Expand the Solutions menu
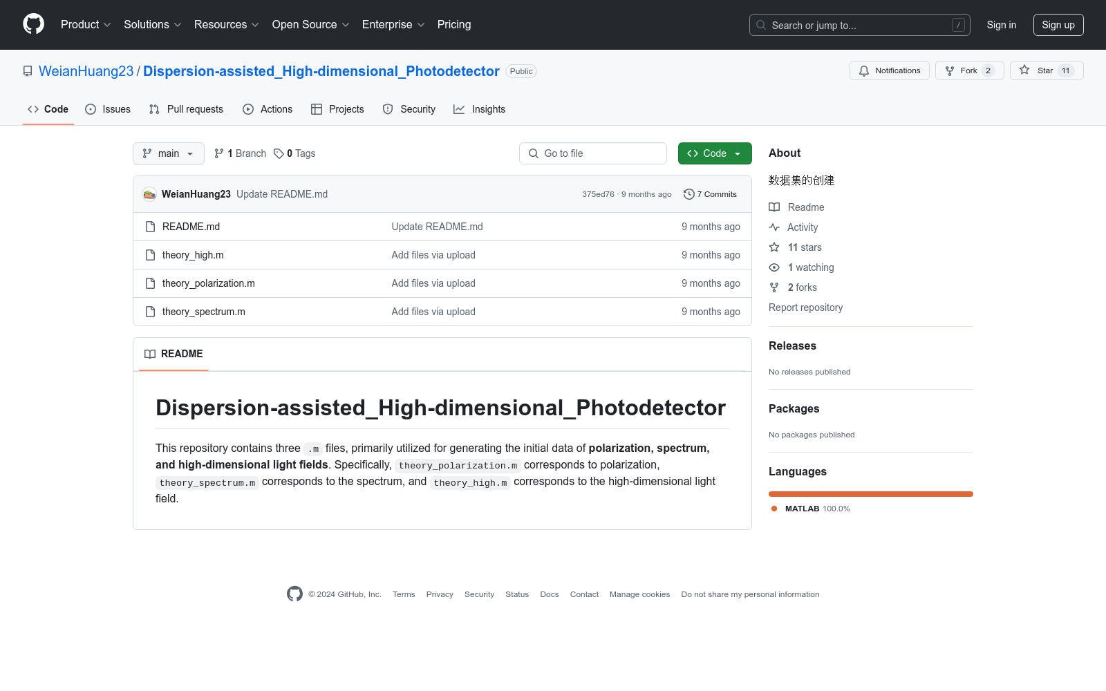1106x691 pixels. pyautogui.click(x=153, y=24)
